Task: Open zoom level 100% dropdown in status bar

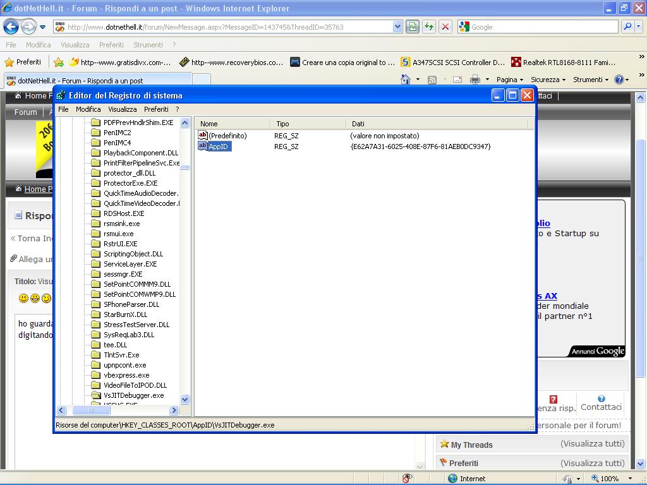Action: point(630,479)
